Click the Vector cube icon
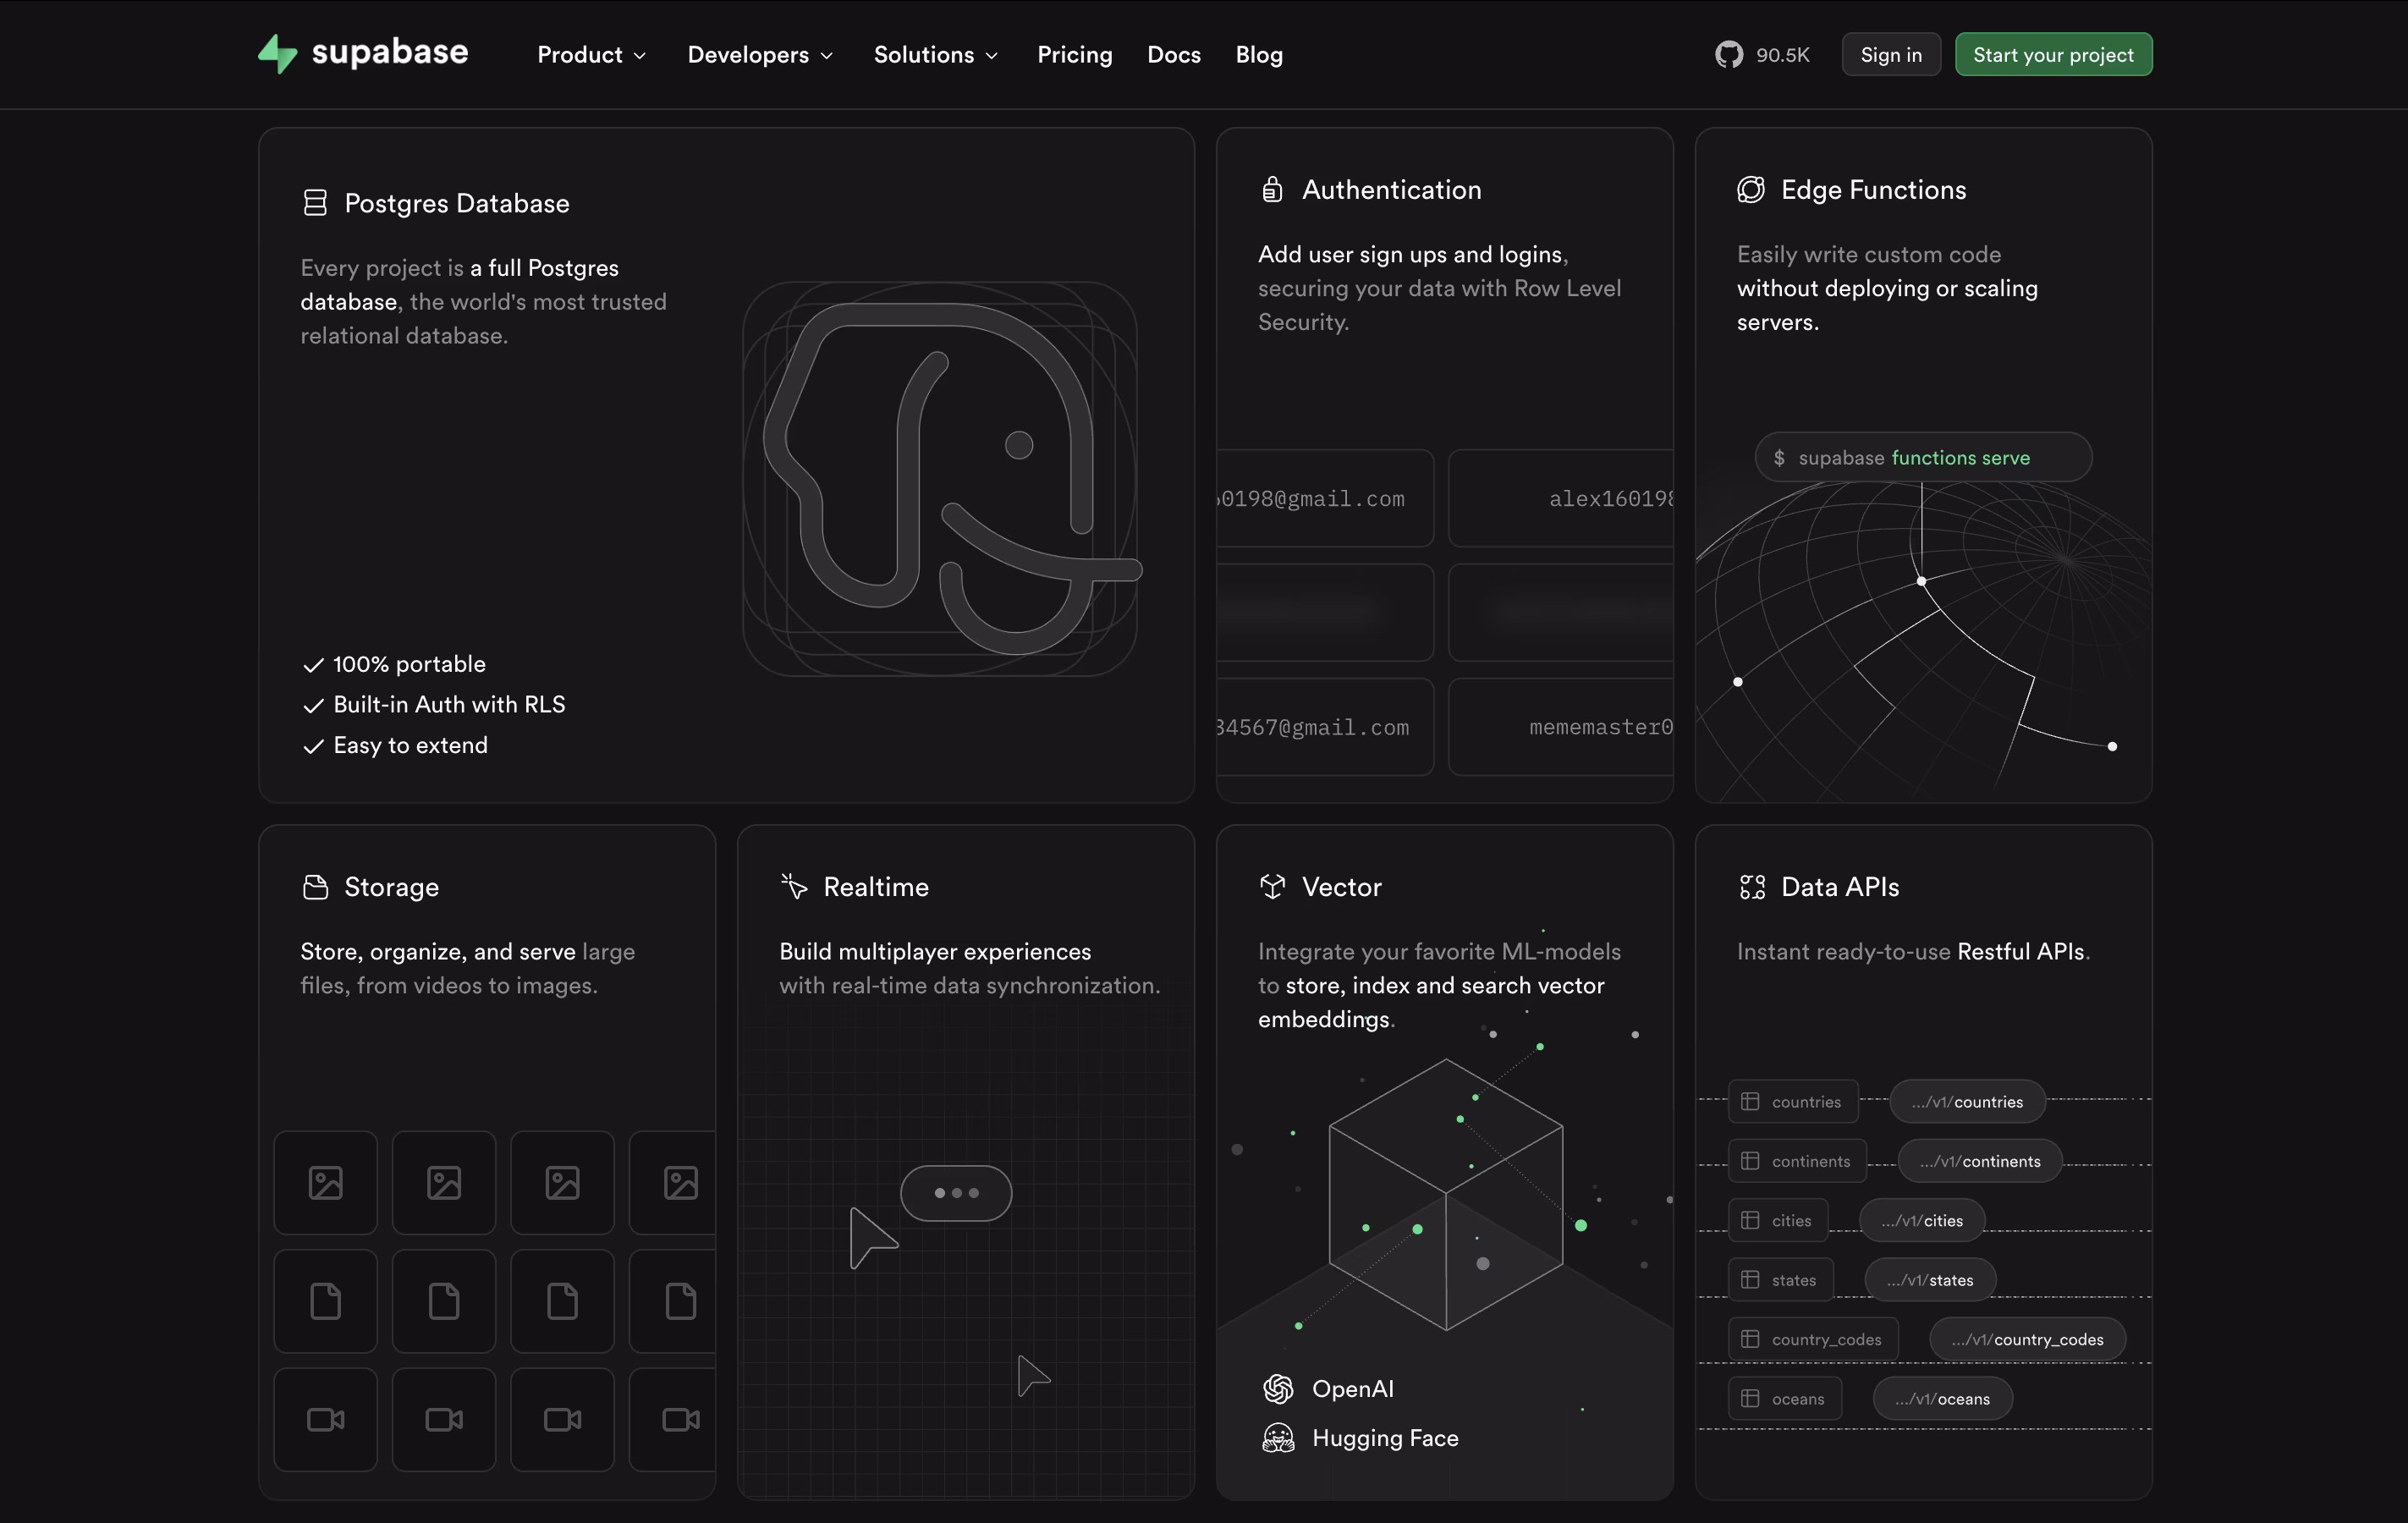2408x1523 pixels. click(x=1272, y=886)
